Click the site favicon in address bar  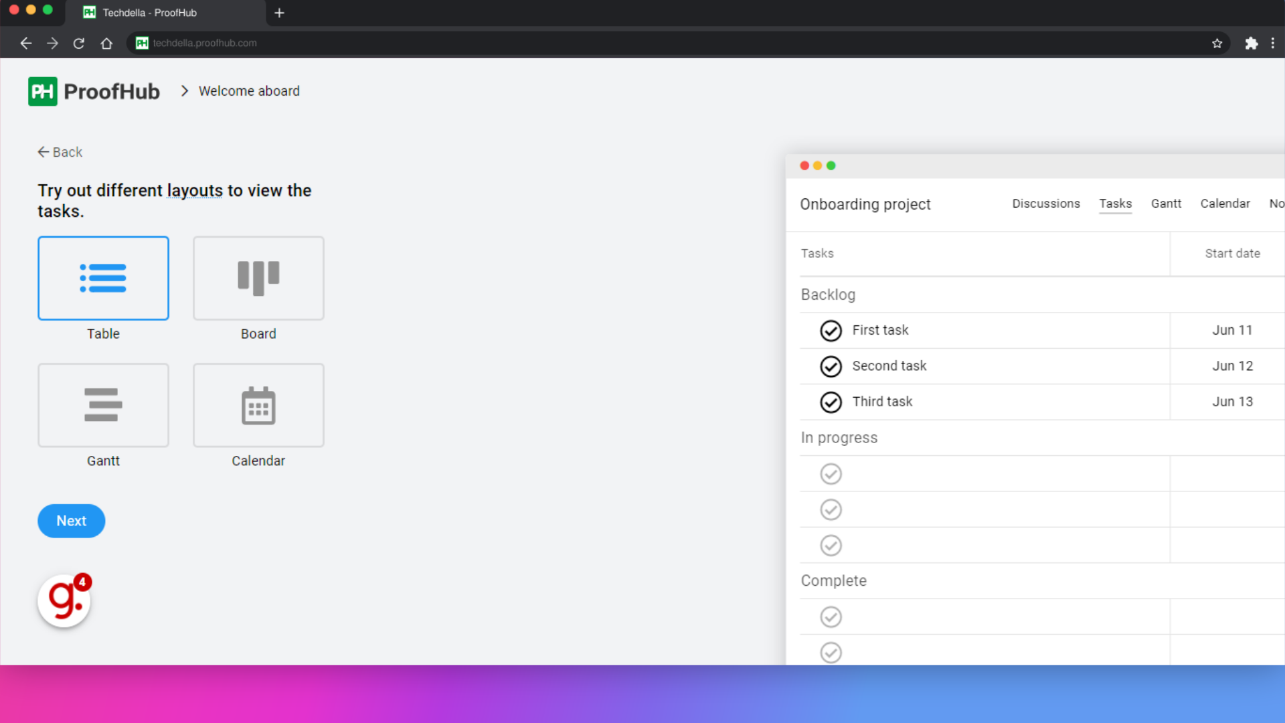click(142, 43)
